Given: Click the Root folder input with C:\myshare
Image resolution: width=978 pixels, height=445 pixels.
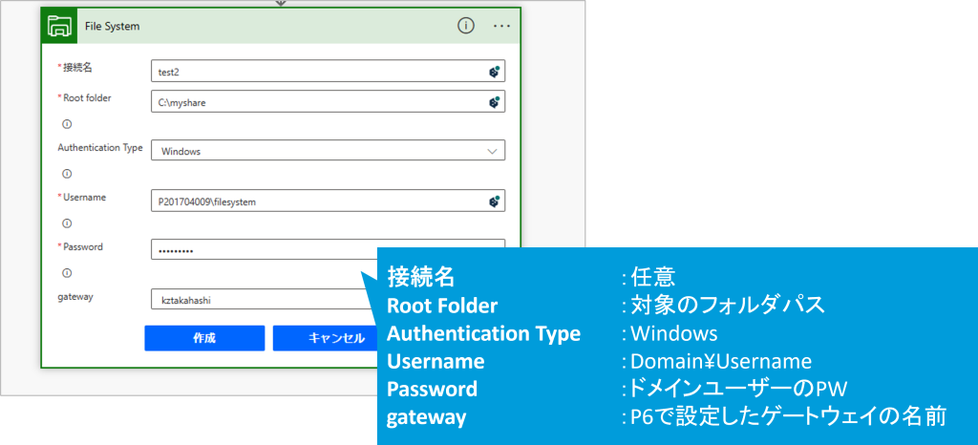Looking at the screenshot, I should coord(329,101).
